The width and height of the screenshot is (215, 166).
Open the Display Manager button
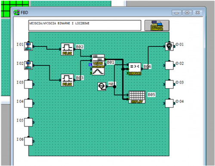tap(157, 25)
